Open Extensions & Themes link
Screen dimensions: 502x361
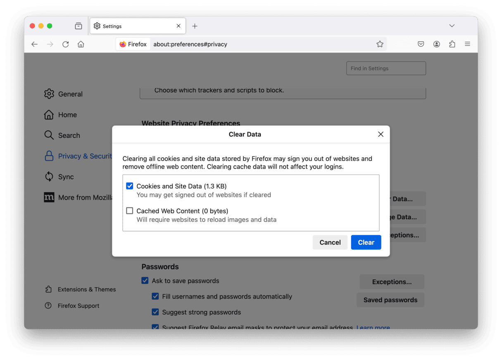coord(81,289)
